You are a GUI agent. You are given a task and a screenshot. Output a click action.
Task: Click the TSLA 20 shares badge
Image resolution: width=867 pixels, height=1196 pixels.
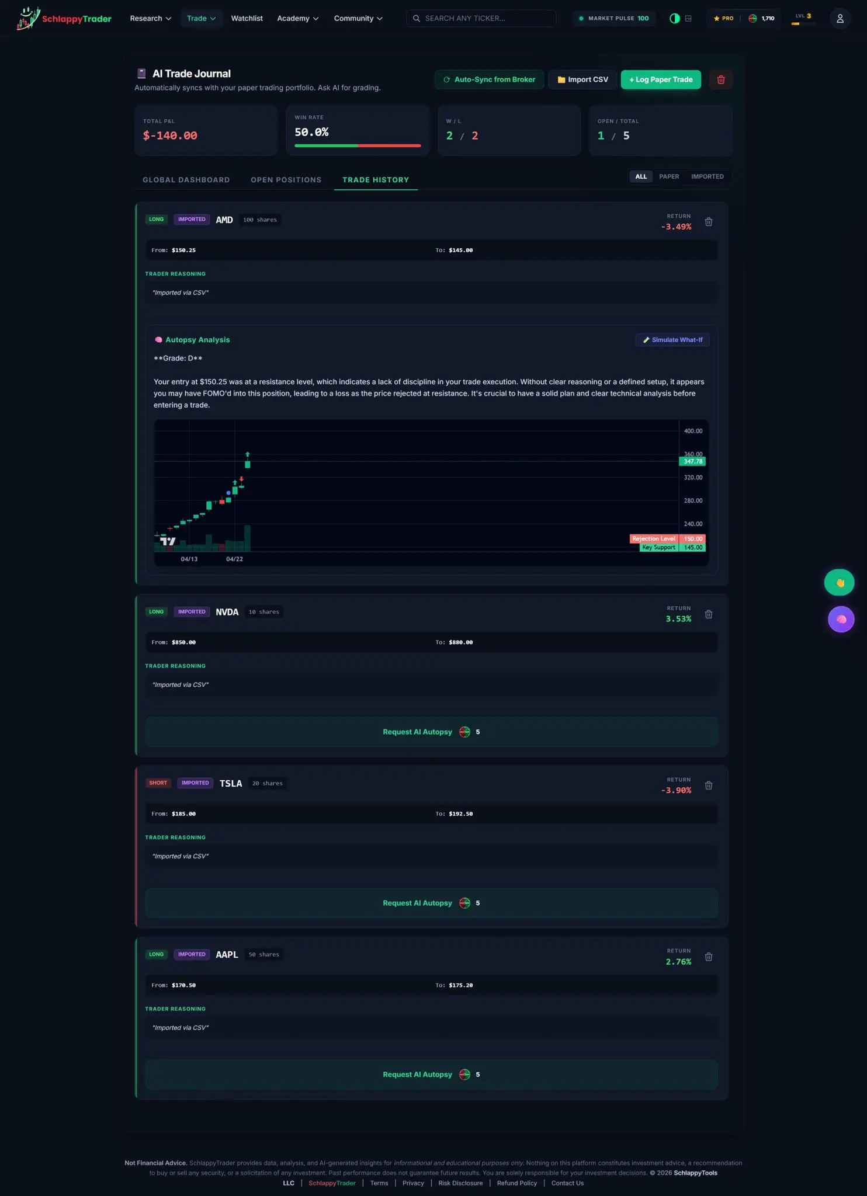pyautogui.click(x=268, y=784)
